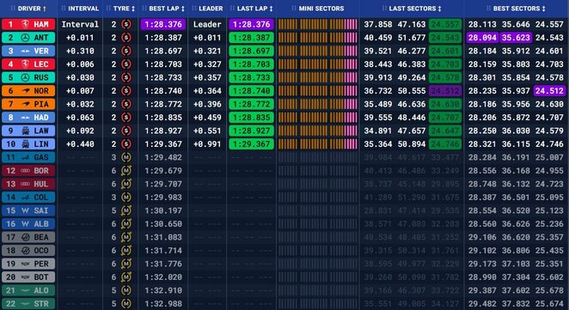Screen dimensions: 569x310
Task: Select the OCO driver badge
Action: [28, 250]
